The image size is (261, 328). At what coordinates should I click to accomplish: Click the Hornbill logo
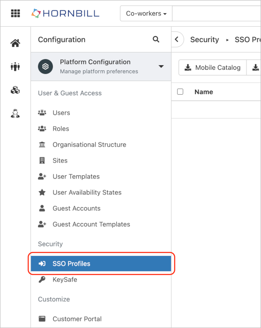pyautogui.click(x=66, y=14)
